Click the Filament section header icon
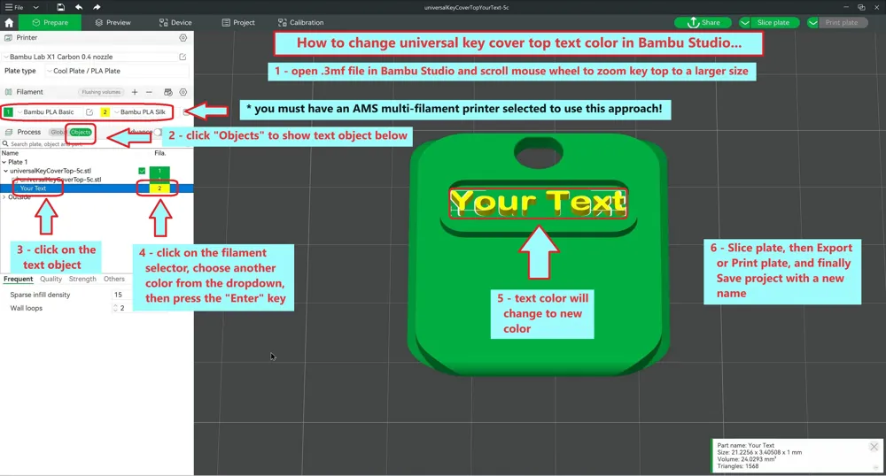 tap(9, 92)
